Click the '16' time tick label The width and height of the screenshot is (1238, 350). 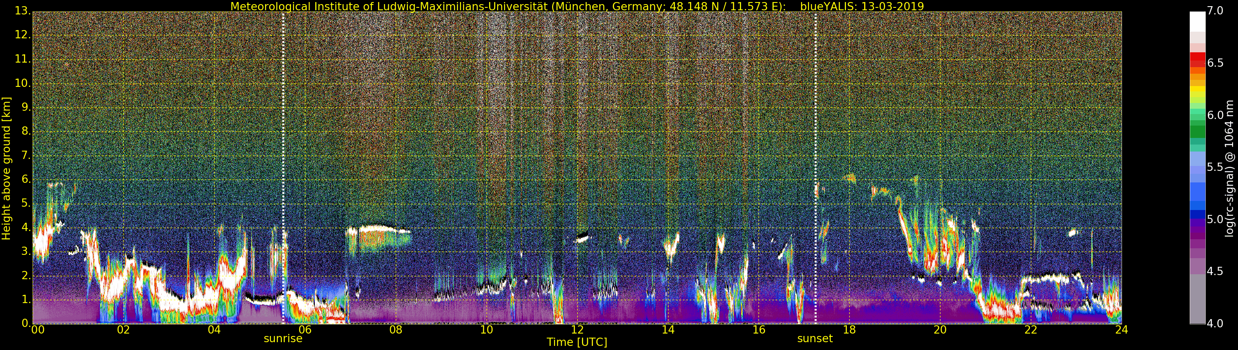759,330
